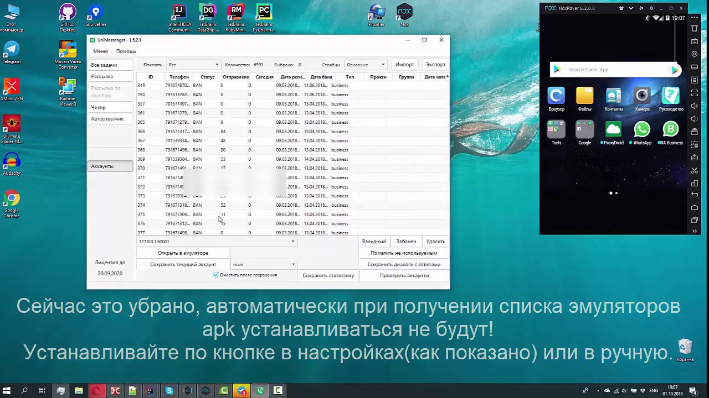Expand the emulator address 127.0.0.1:62001 dropdown
This screenshot has width=709, height=398.
click(292, 242)
